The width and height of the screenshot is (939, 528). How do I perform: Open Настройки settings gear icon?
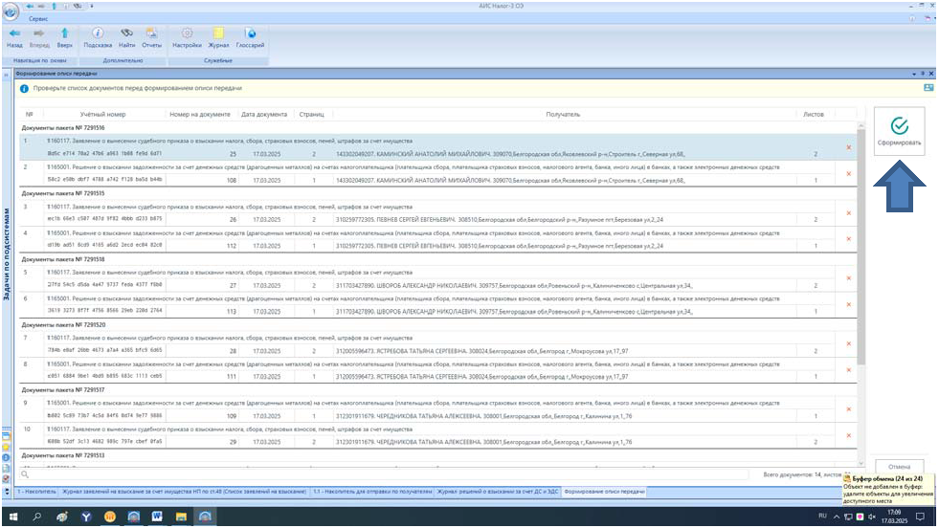(x=187, y=35)
